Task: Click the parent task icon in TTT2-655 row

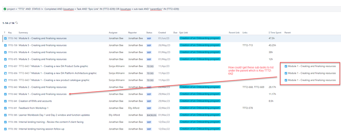Action: click(286, 80)
